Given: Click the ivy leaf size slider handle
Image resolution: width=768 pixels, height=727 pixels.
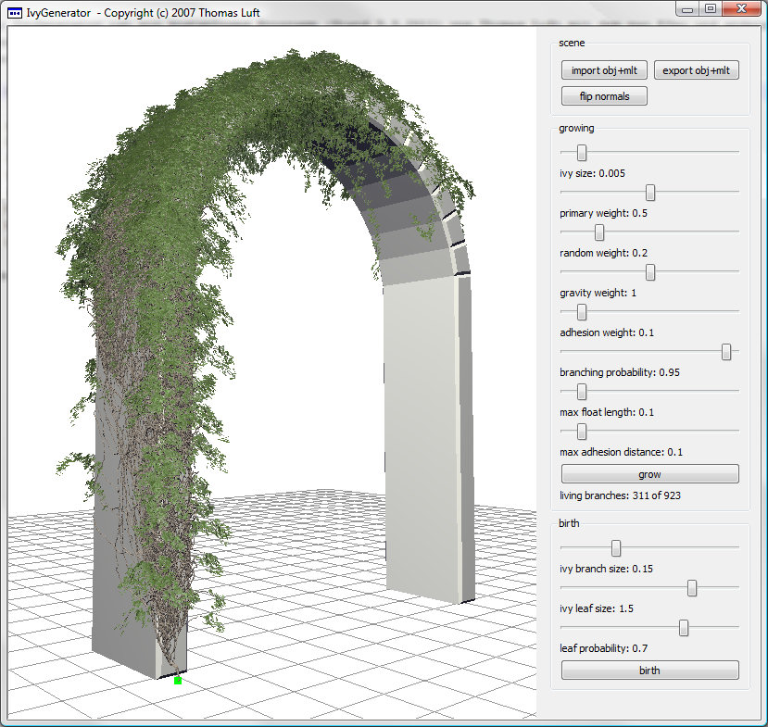Looking at the screenshot, I should tap(692, 588).
